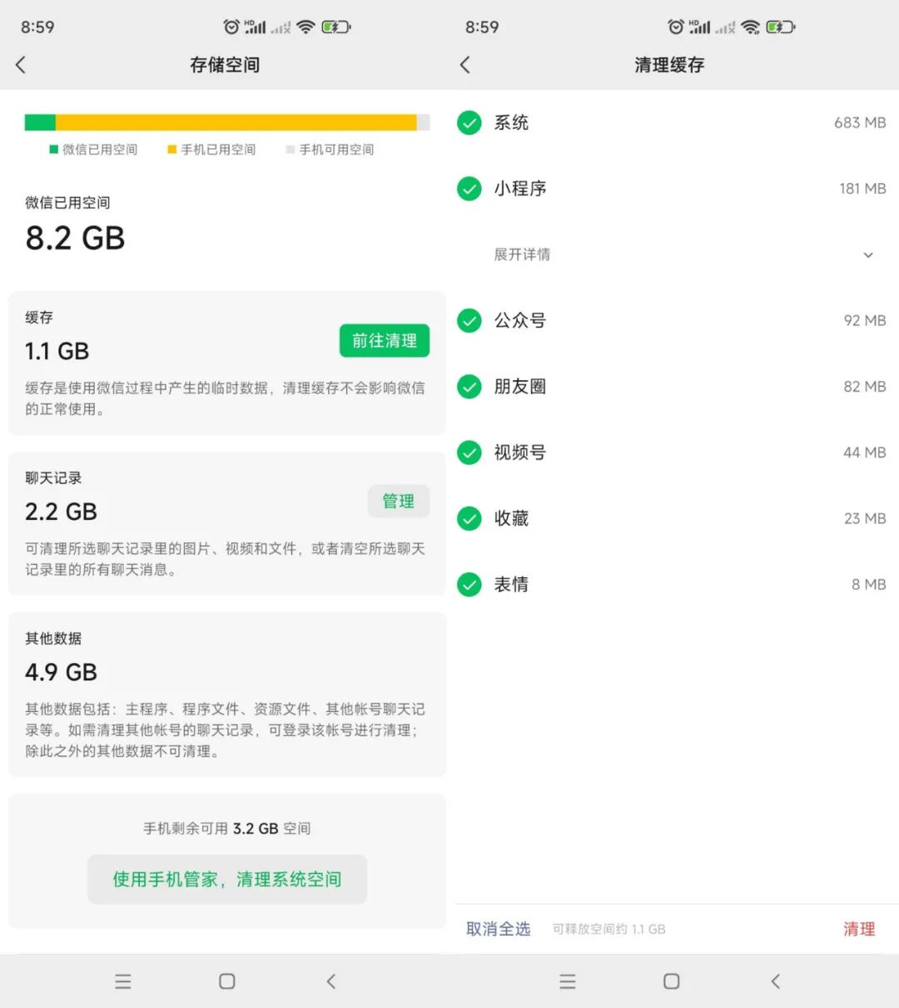This screenshot has width=899, height=1008.
Task: Expand 展开详情 chevron under 小程序
Action: (x=868, y=254)
